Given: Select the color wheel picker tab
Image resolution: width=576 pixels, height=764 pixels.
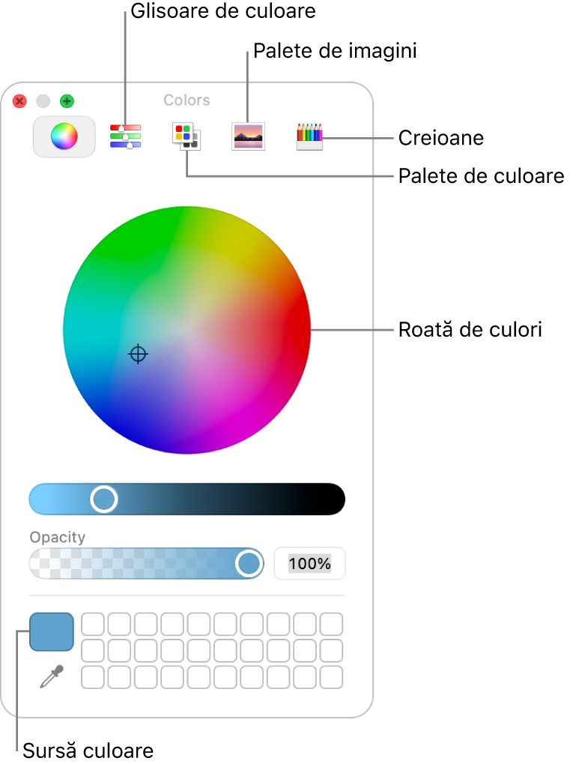Looking at the screenshot, I should click(64, 136).
